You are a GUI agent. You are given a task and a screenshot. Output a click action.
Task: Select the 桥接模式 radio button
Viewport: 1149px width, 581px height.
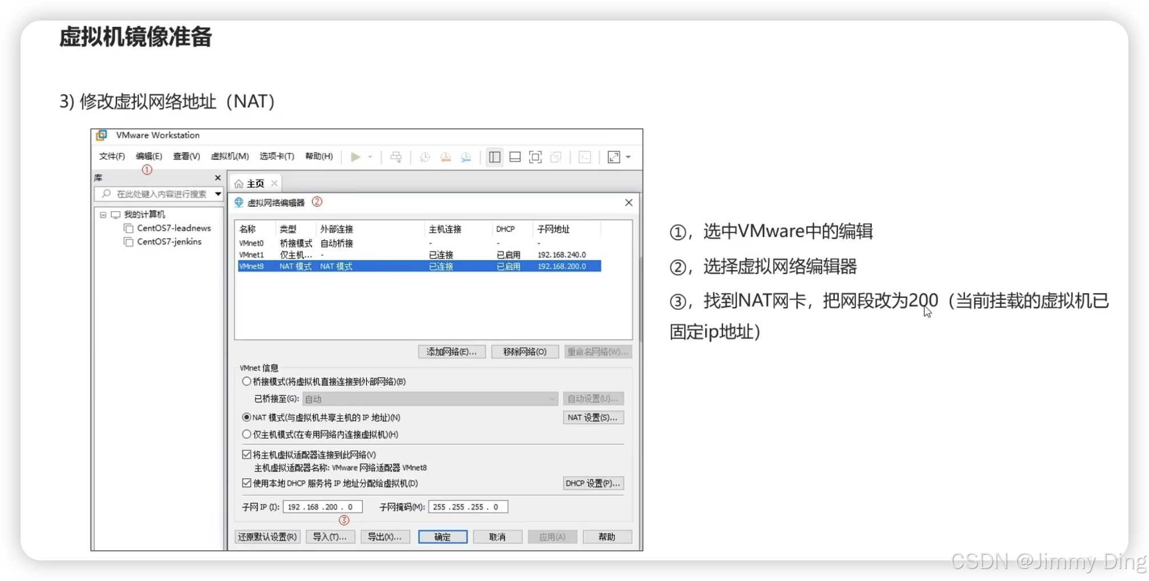click(x=246, y=382)
